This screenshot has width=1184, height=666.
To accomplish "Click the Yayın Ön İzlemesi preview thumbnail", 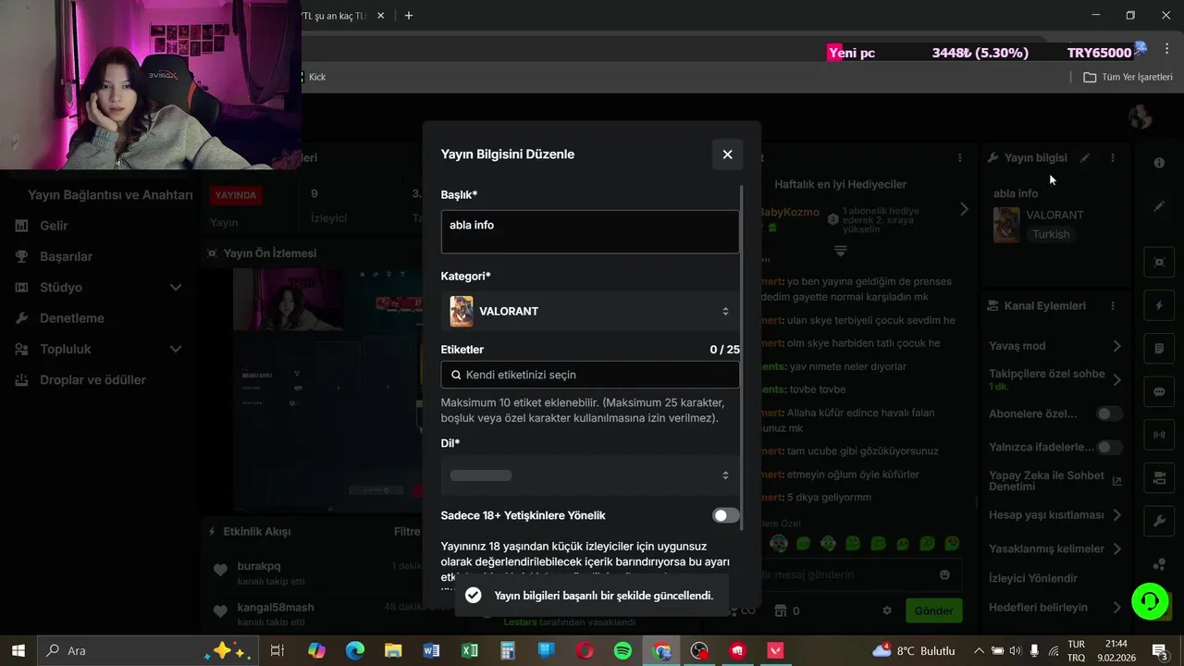I will point(326,390).
